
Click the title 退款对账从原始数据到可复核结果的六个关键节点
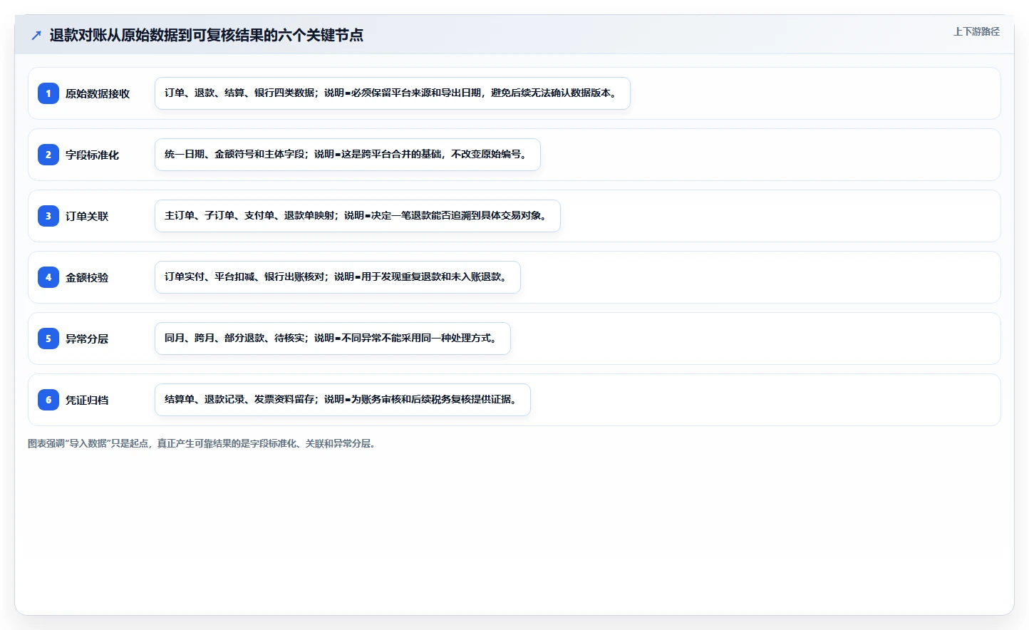point(207,35)
